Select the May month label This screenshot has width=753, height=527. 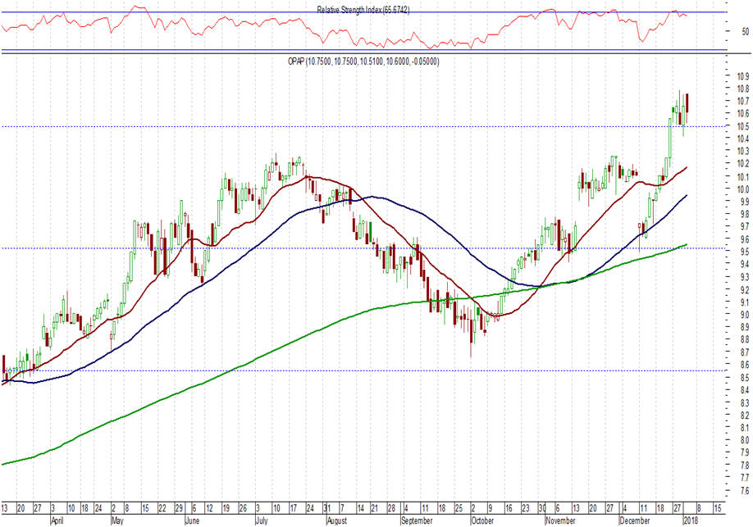tap(117, 521)
